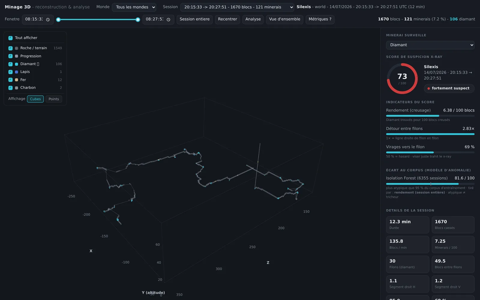The height and width of the screenshot is (300, 480).
Task: Click the clock icon in the start time field
Action: pyautogui.click(x=48, y=19)
